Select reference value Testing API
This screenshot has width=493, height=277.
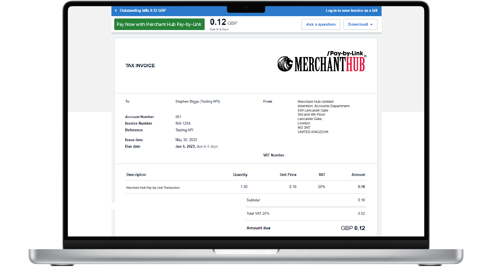coord(184,130)
